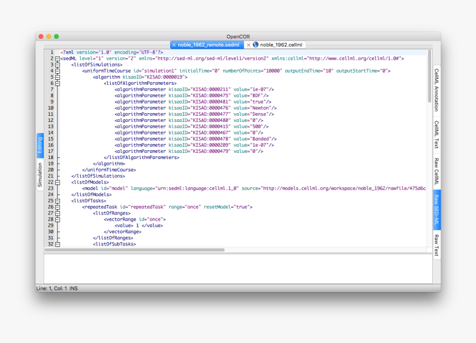Collapse listOfAlgorithmParameters fold on line 6

(57, 83)
